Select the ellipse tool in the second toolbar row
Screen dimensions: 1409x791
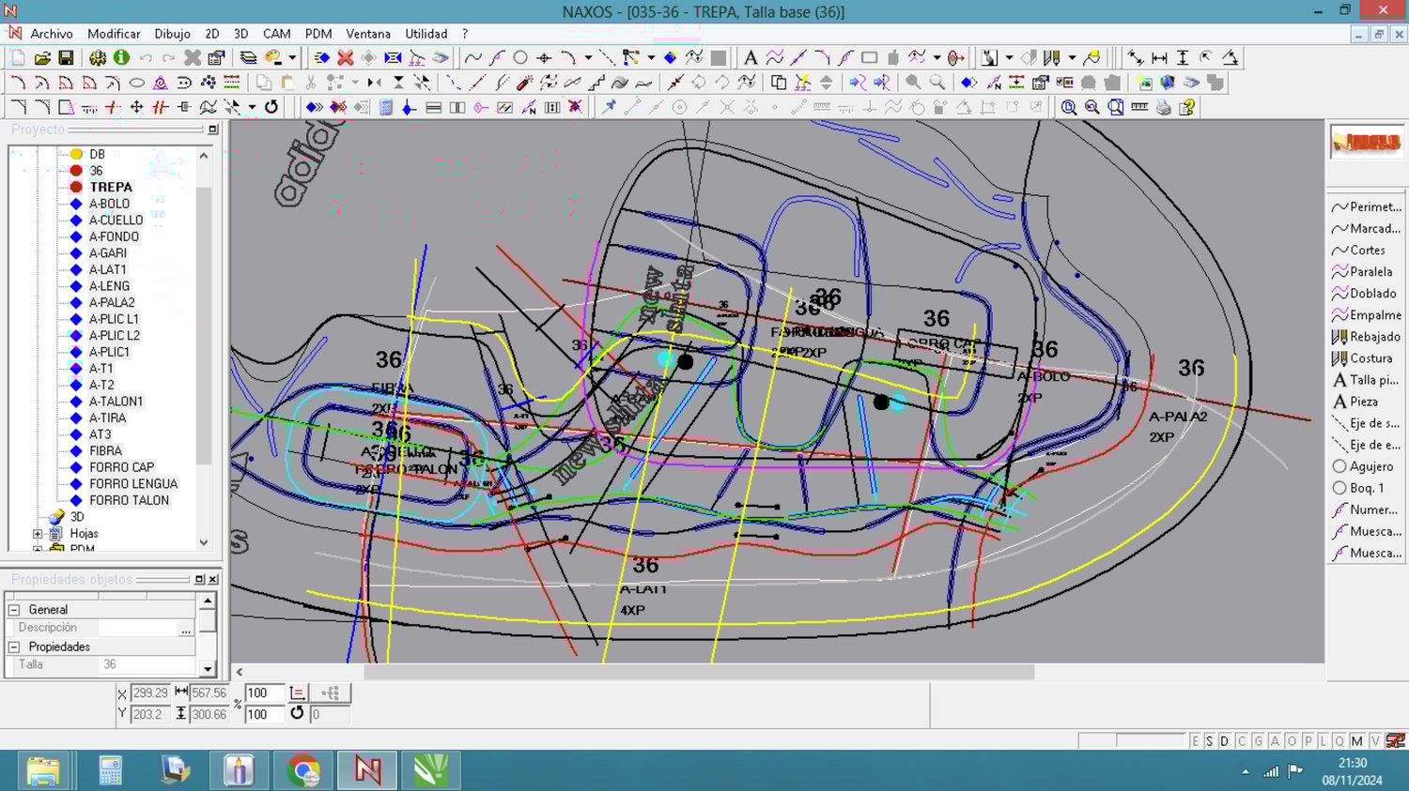pos(136,83)
